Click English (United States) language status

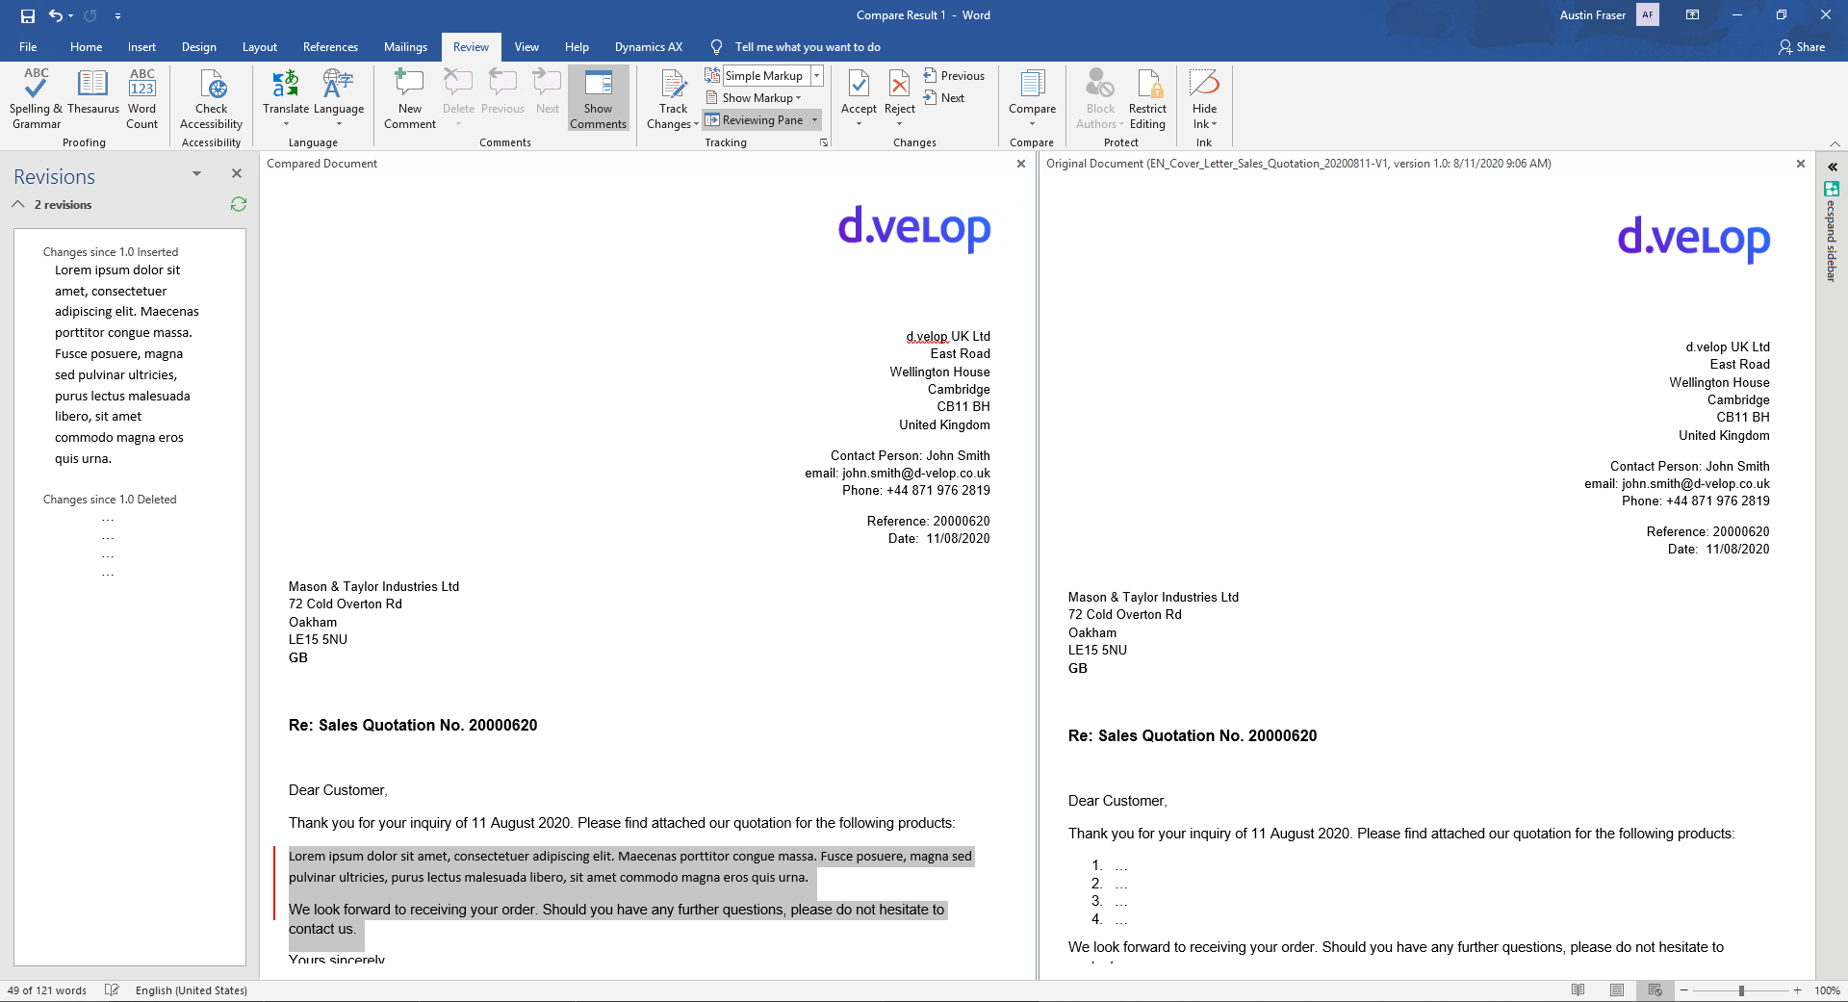click(x=192, y=989)
